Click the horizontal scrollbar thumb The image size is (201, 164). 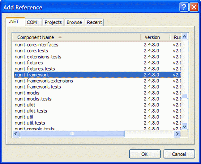pos(72,134)
